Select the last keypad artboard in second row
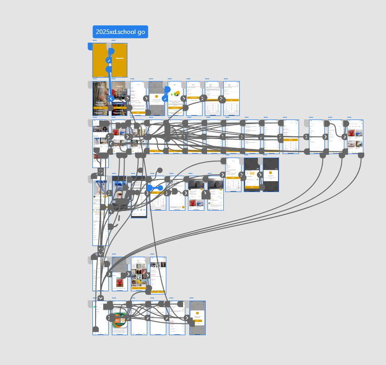 click(232, 106)
